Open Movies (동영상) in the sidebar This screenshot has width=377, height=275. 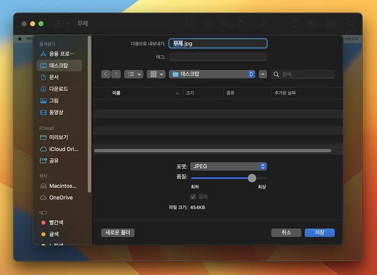(x=59, y=112)
